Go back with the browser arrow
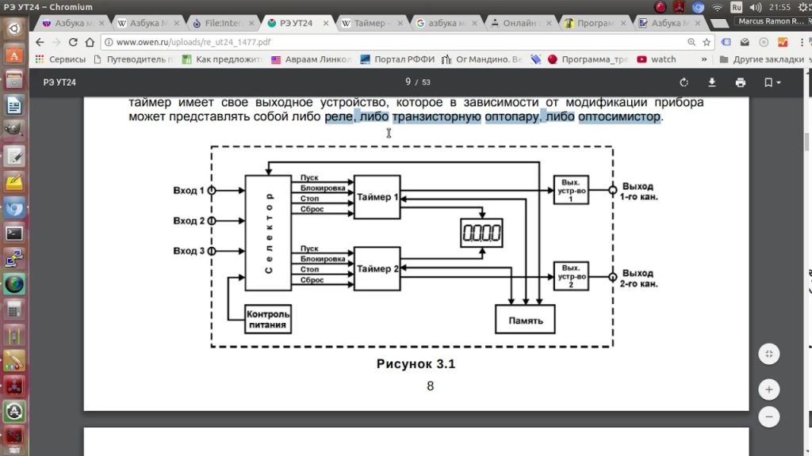The height and width of the screenshot is (456, 812). point(40,42)
